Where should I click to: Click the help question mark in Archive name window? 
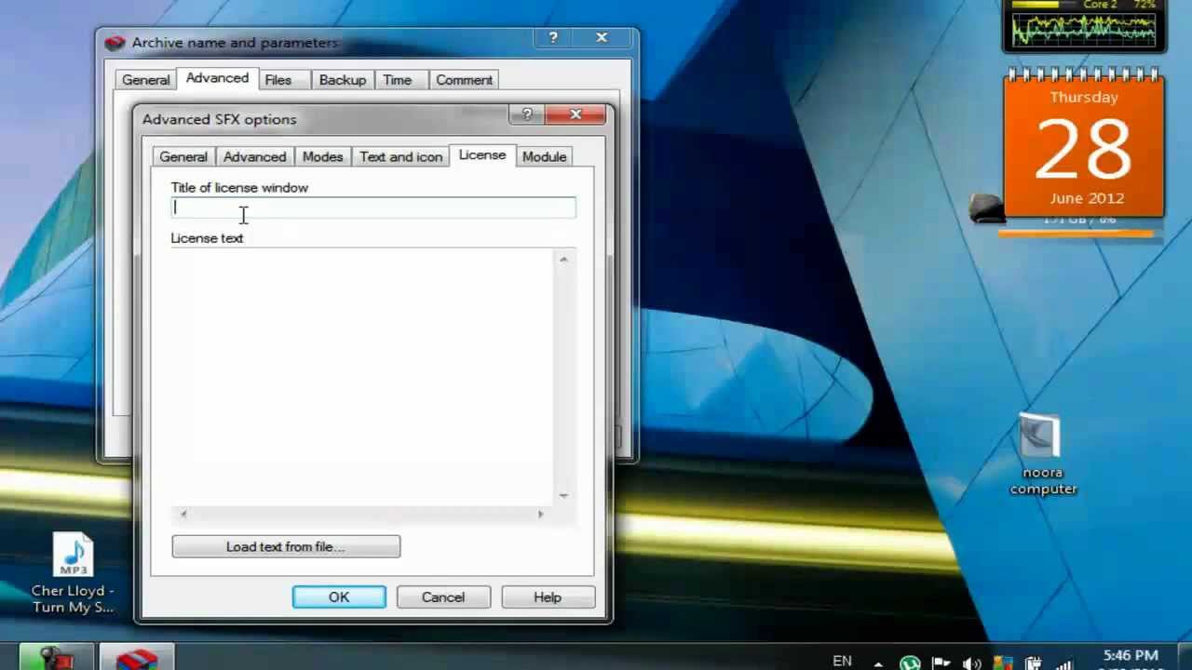click(553, 38)
